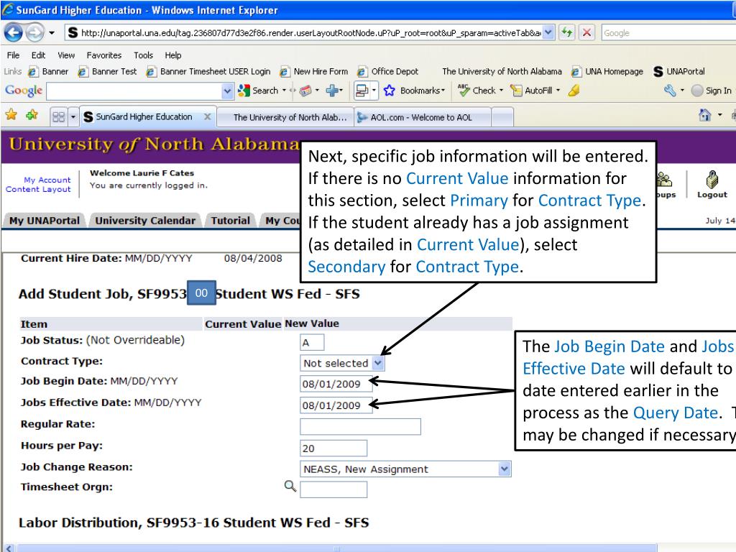Click the Timesheet Orgn magnifier search icon

[290, 487]
